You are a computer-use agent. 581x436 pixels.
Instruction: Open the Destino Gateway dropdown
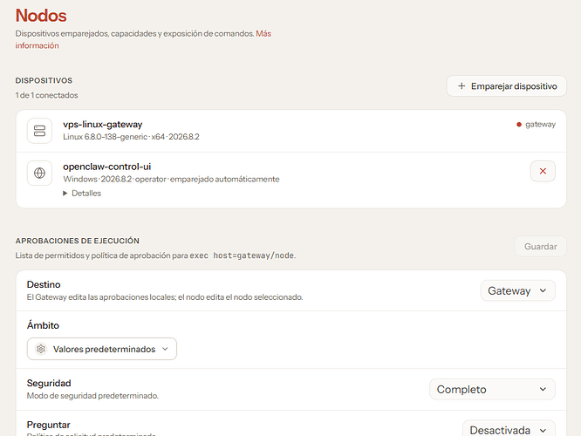(518, 290)
